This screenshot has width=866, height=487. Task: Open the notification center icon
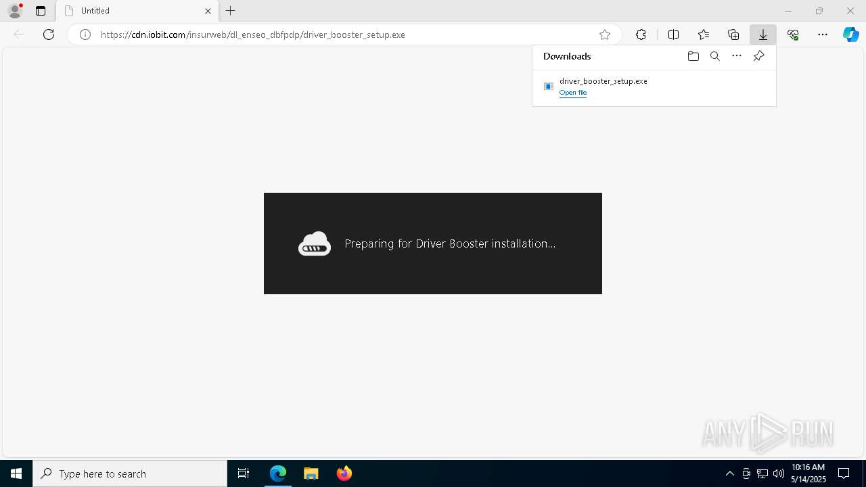pos(844,473)
